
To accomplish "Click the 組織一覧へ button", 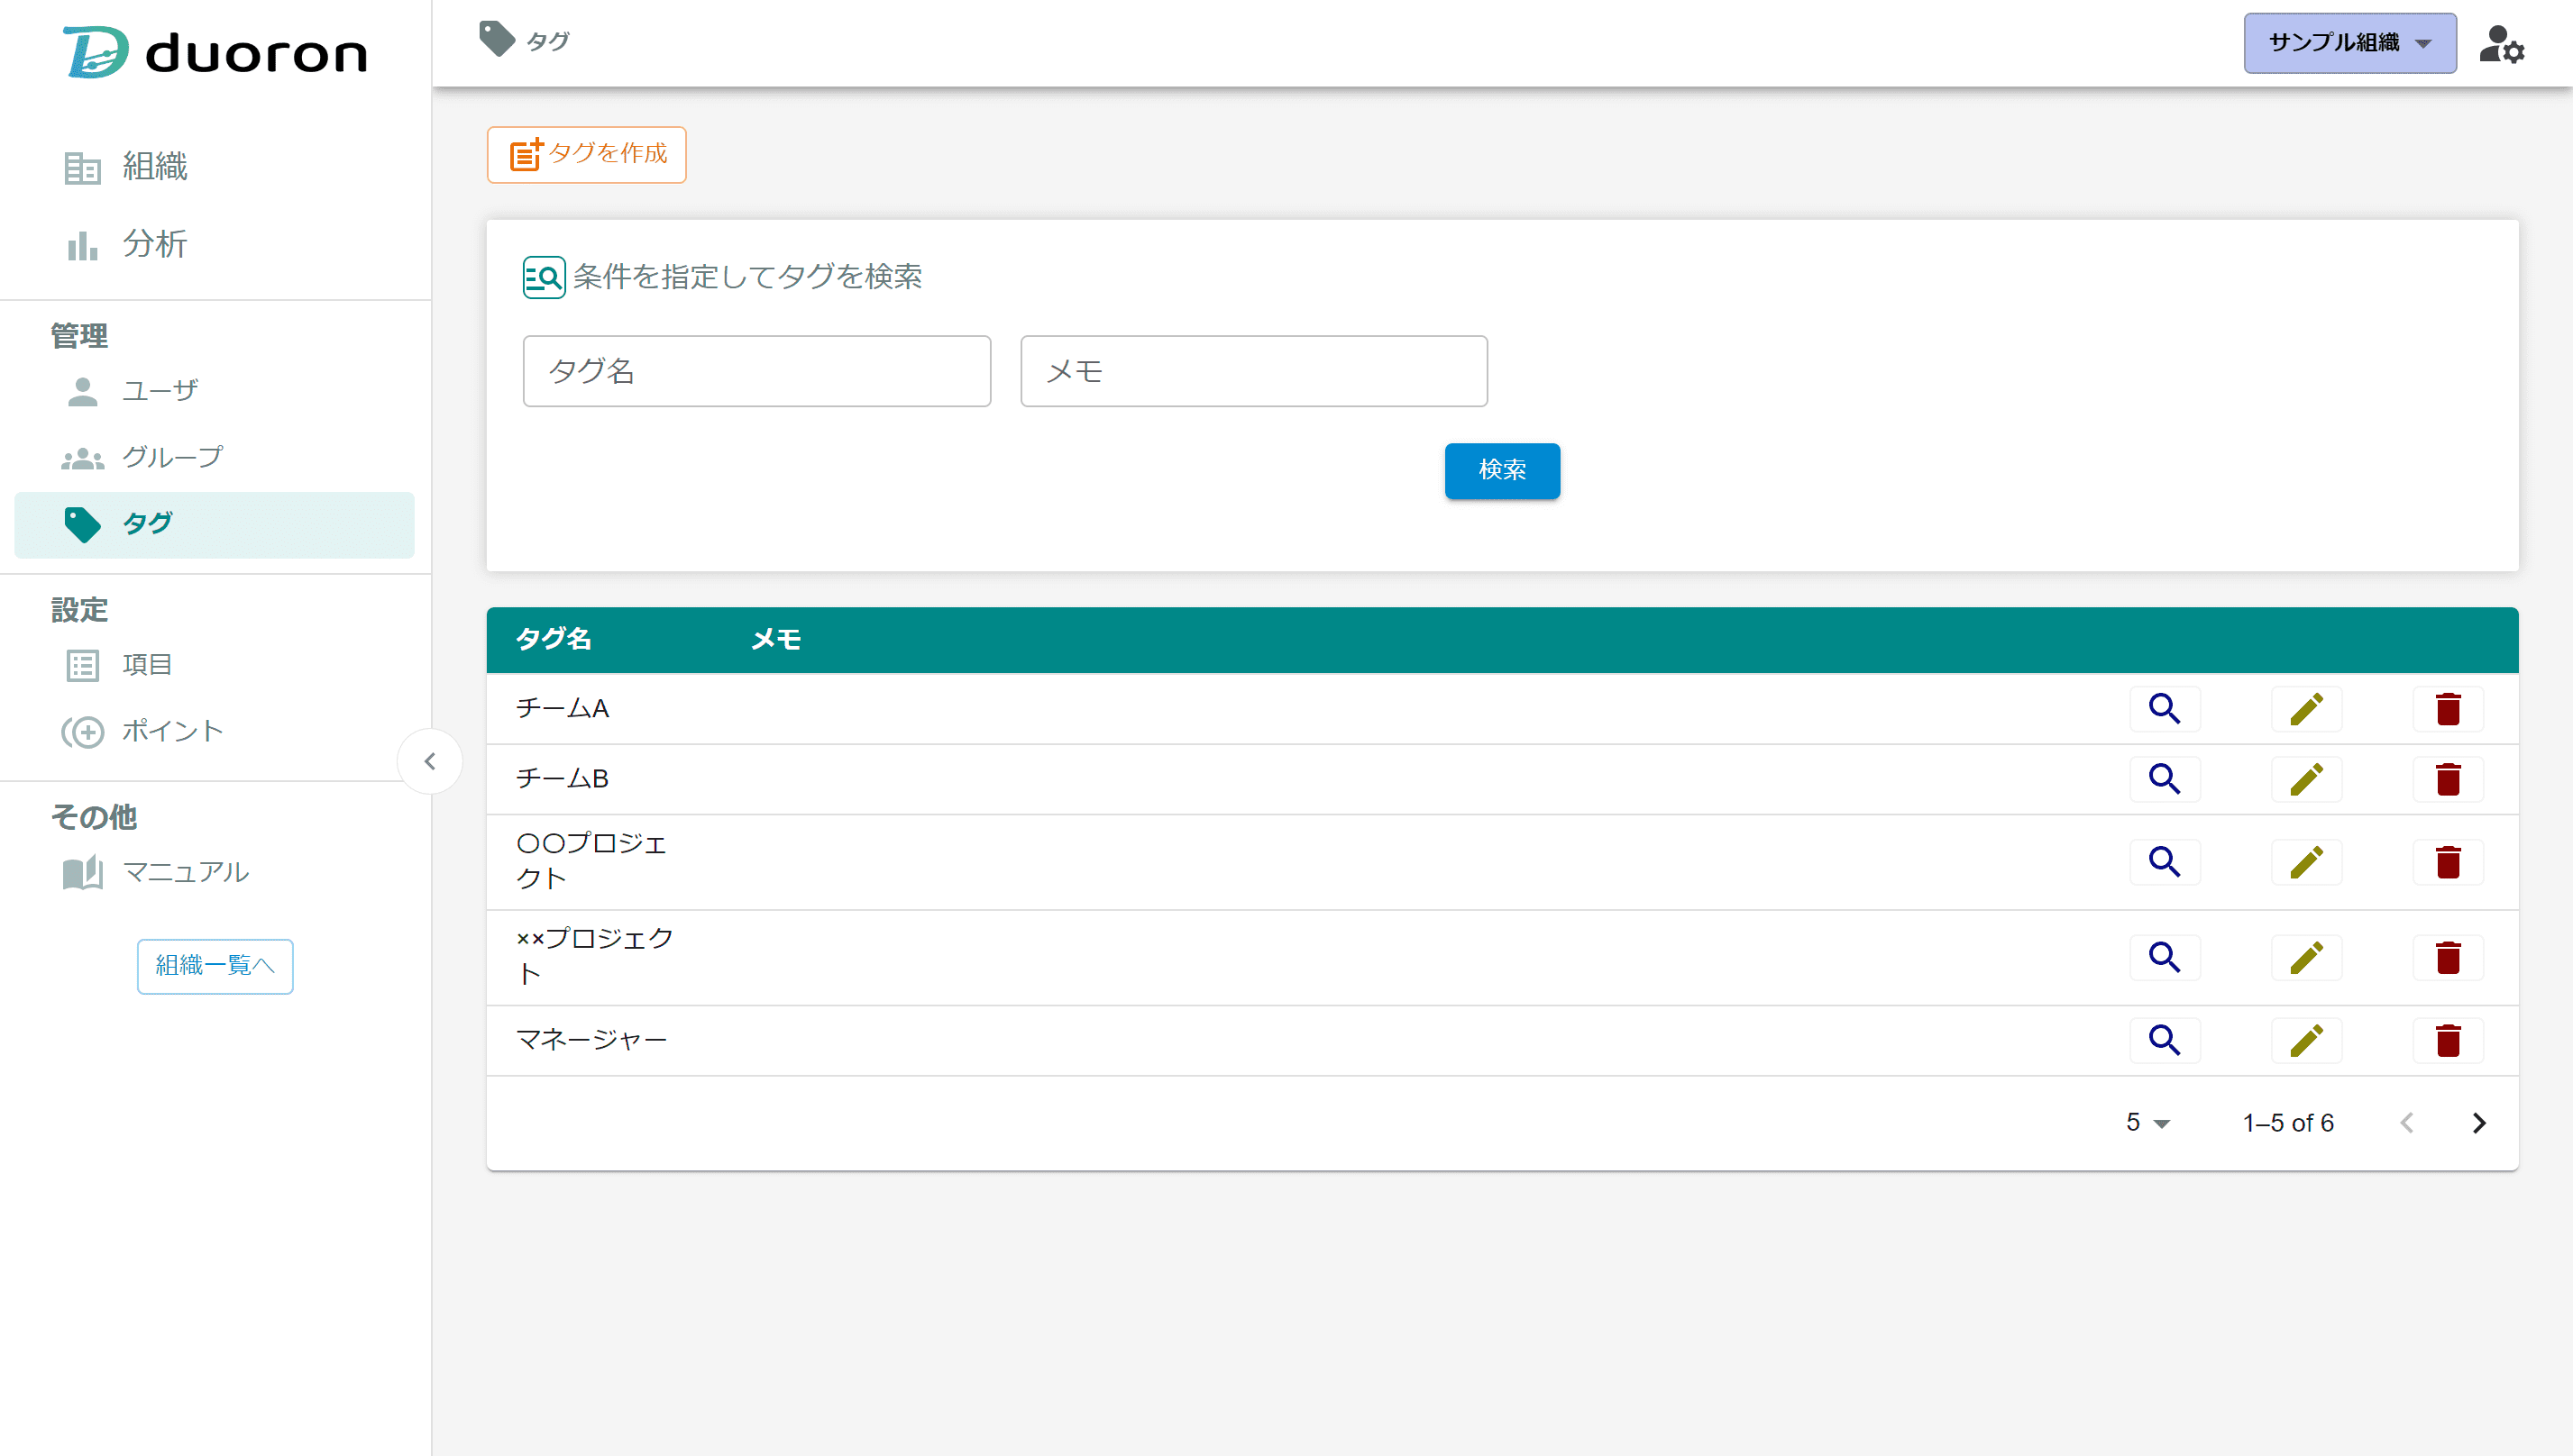I will (215, 966).
